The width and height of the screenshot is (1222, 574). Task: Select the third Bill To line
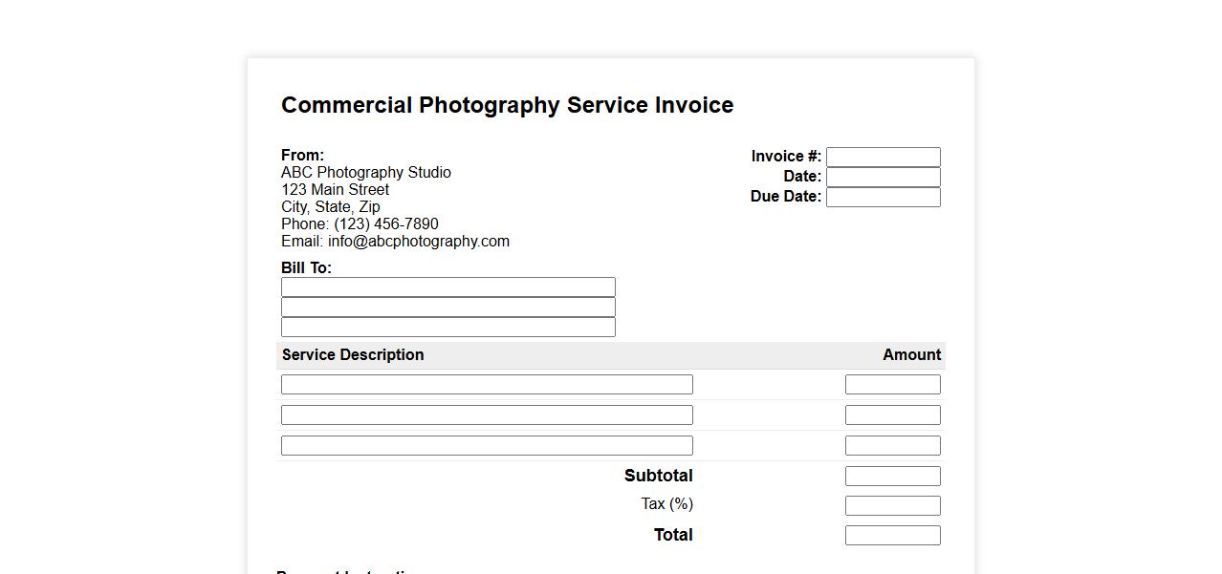click(x=447, y=328)
